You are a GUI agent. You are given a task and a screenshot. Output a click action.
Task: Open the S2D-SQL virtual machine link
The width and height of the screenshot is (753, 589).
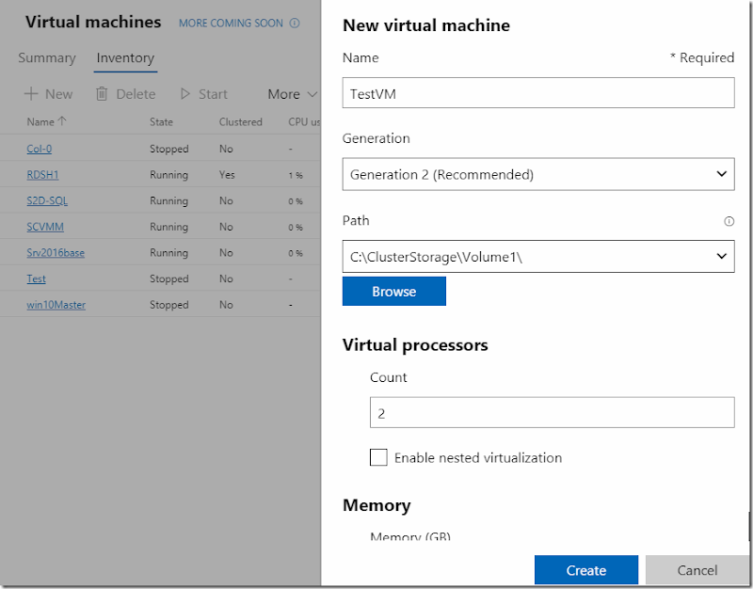click(47, 200)
